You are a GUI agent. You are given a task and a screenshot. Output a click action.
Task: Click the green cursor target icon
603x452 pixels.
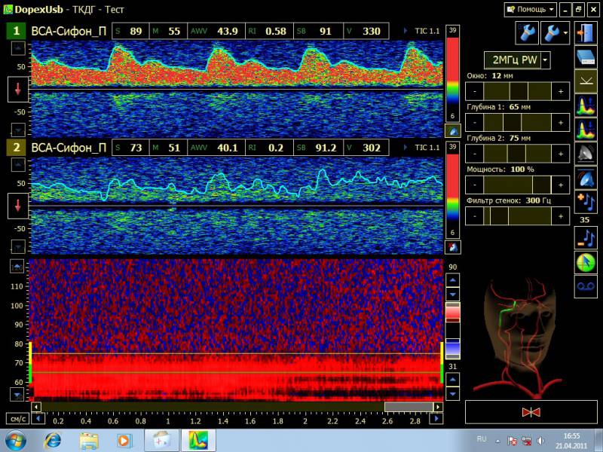(x=586, y=262)
